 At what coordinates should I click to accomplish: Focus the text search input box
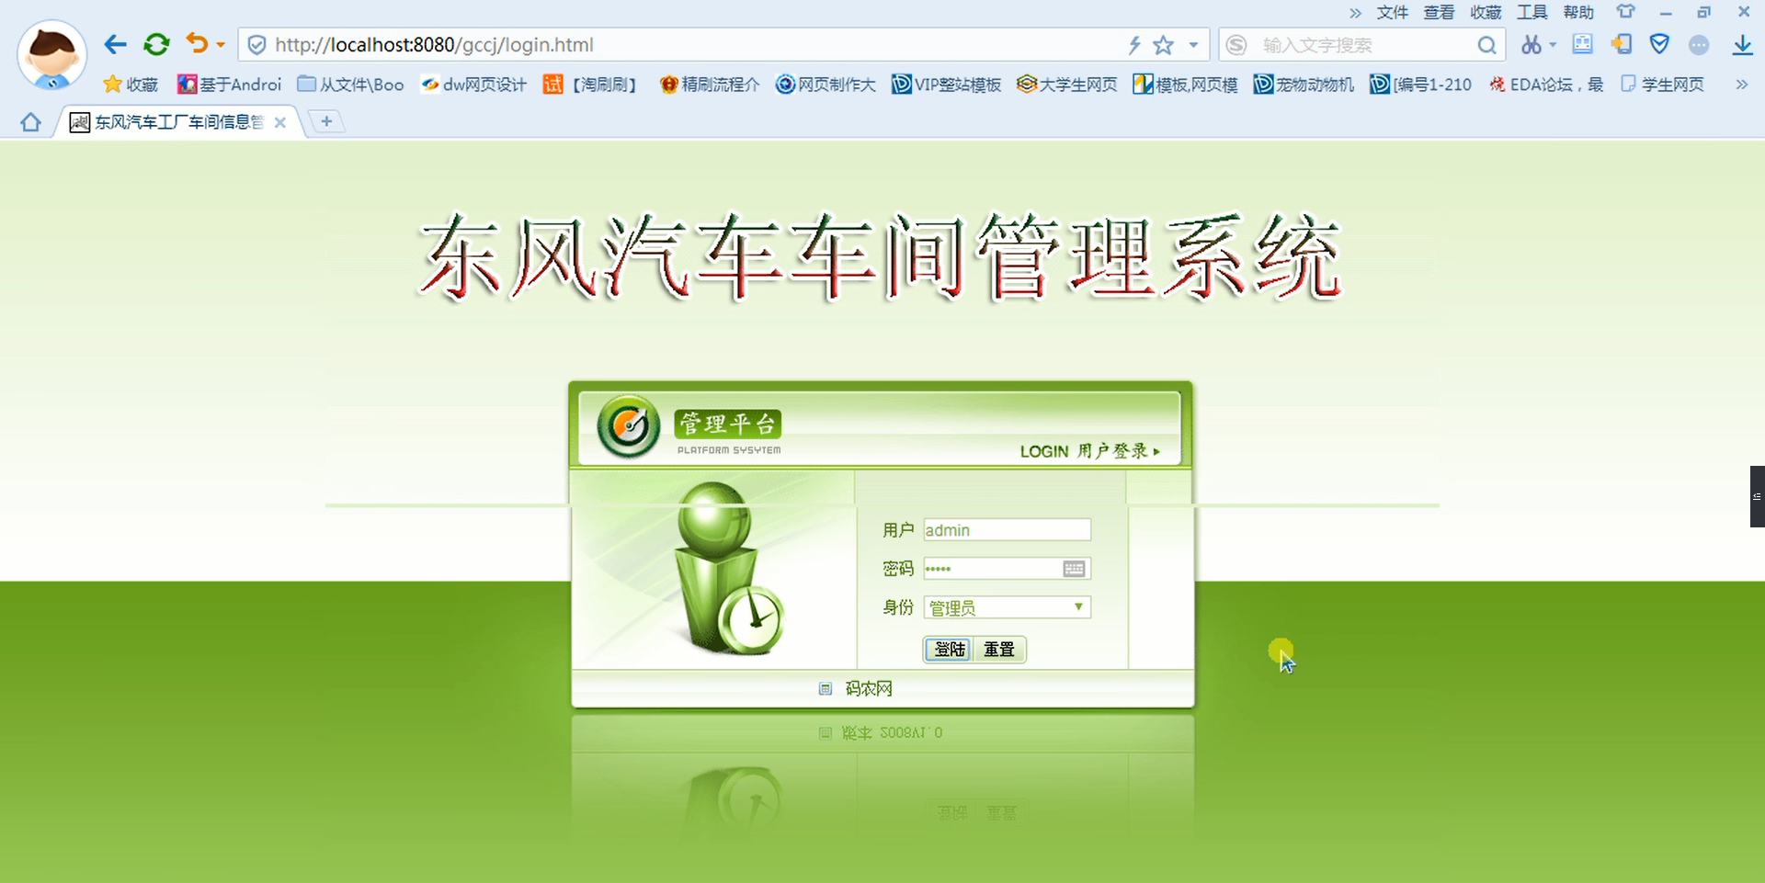1363,45
